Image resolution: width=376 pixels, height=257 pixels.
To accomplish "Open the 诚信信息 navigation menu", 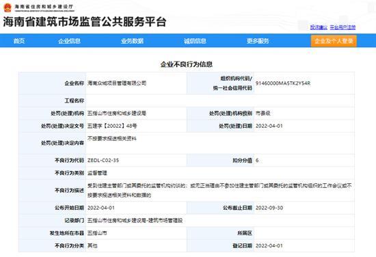I will [x=195, y=41].
